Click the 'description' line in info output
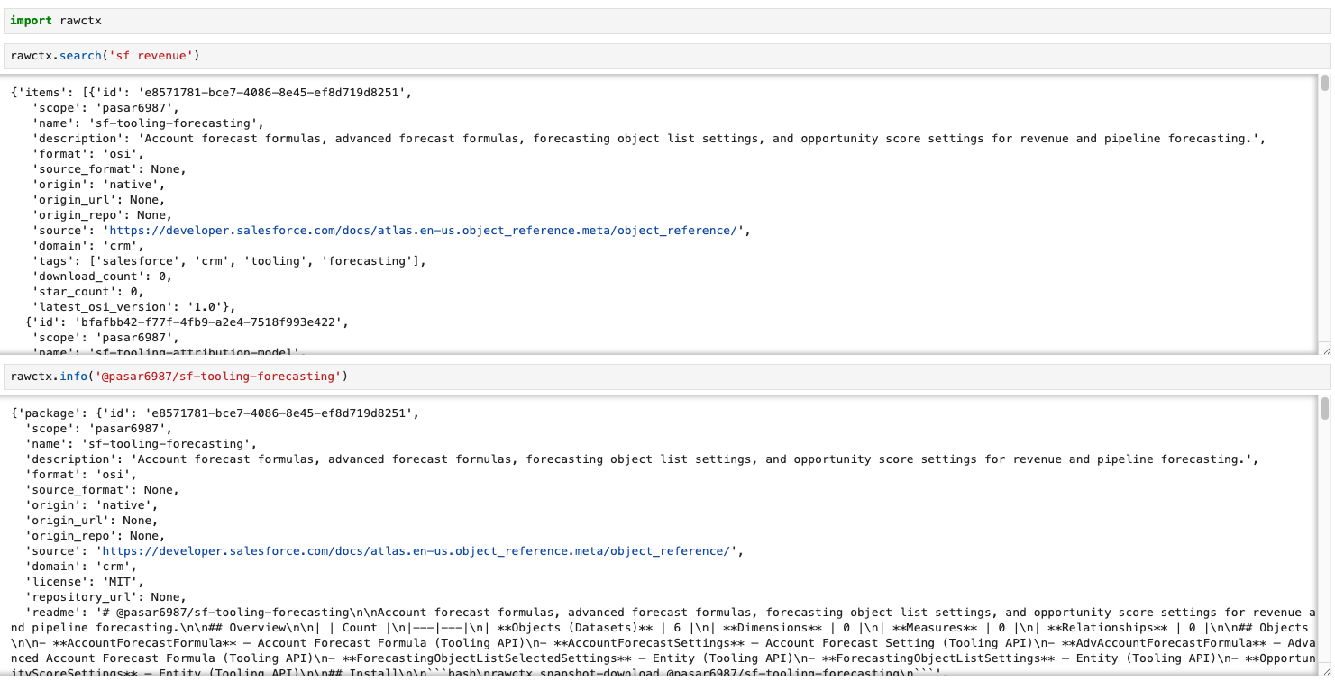 [642, 459]
